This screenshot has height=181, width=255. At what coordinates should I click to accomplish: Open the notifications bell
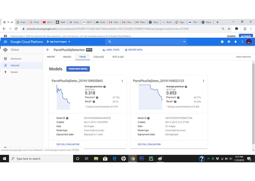[x=236, y=42]
